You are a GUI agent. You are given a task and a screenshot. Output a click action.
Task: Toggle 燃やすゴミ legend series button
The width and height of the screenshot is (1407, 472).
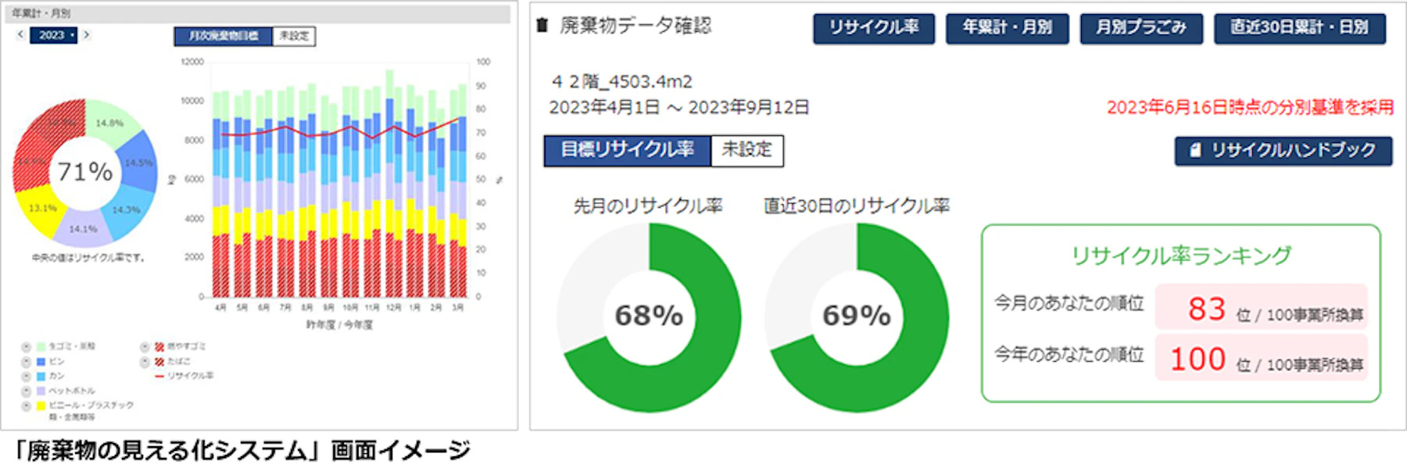point(145,347)
